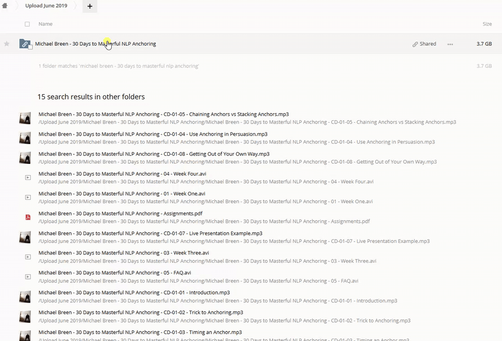
Task: Click video icon for 04 - Week Four.avi
Action: (28, 178)
